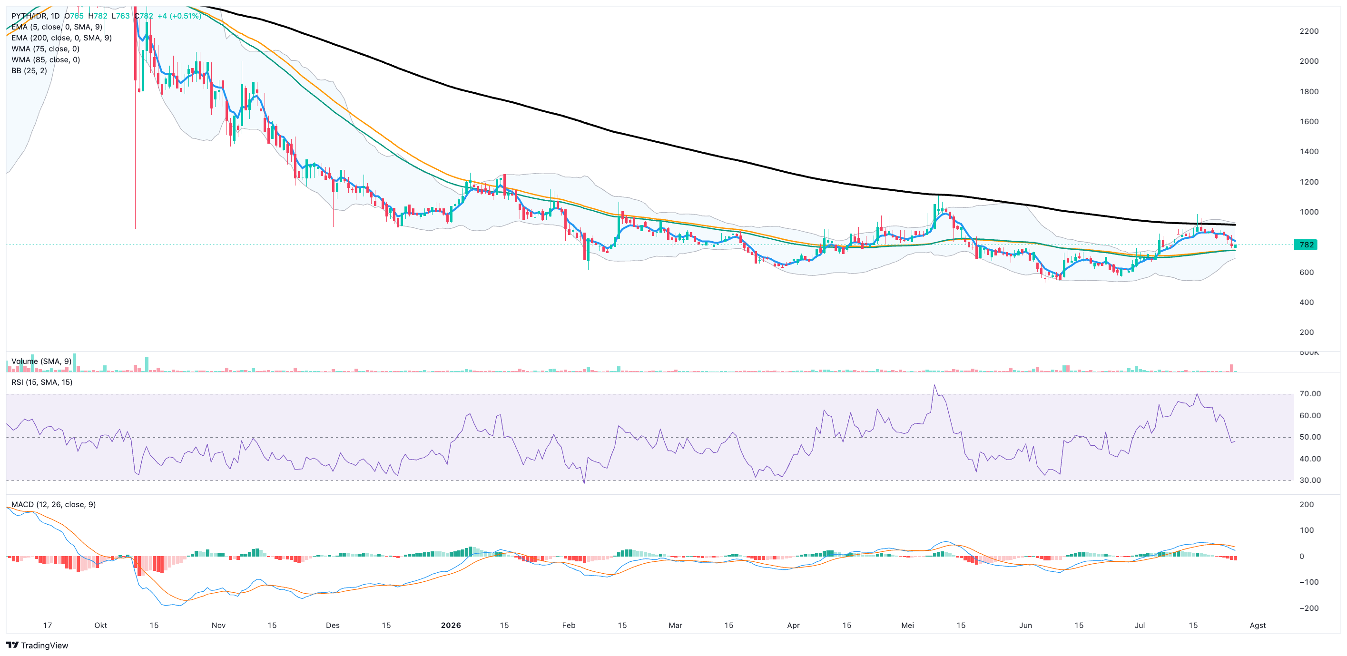Click the H782 high value

tap(98, 16)
